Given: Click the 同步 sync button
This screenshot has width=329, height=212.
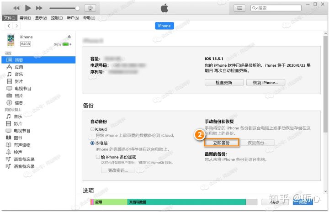Looking at the screenshot, I should [x=275, y=202].
